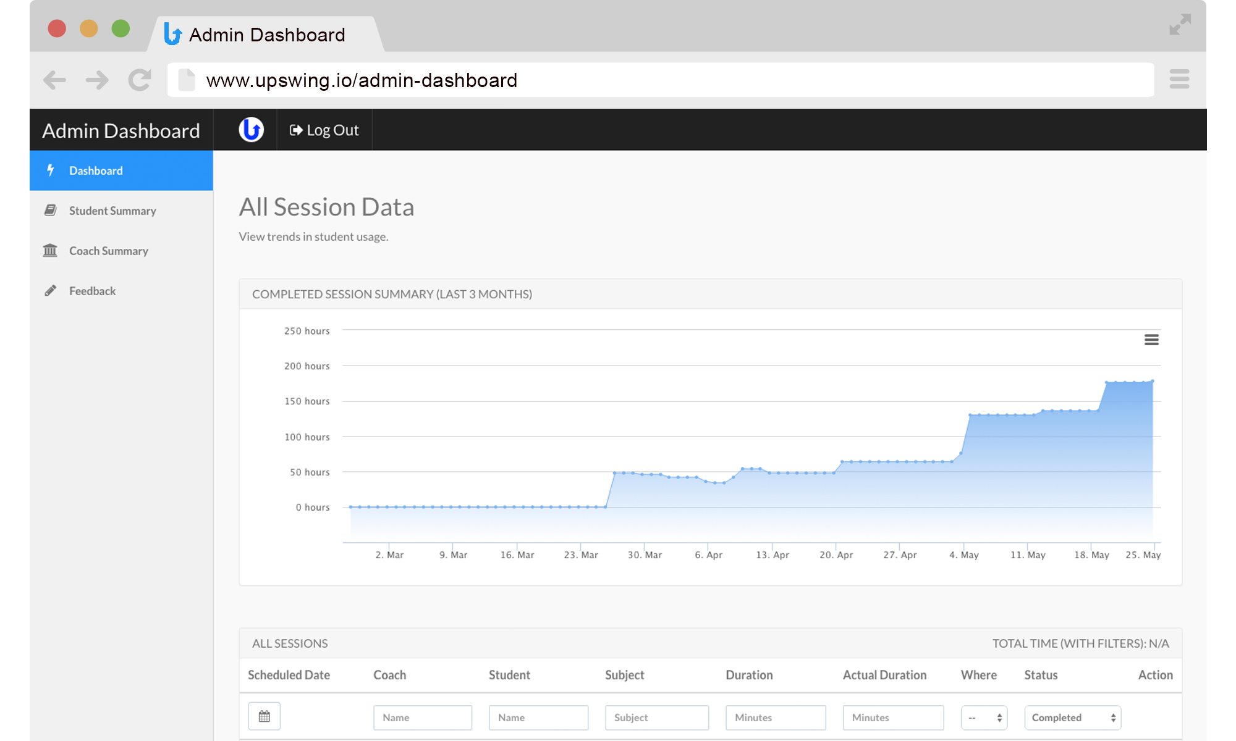Image resolution: width=1236 pixels, height=741 pixels.
Task: Select the Admin Dashboard browser tab
Action: (266, 34)
